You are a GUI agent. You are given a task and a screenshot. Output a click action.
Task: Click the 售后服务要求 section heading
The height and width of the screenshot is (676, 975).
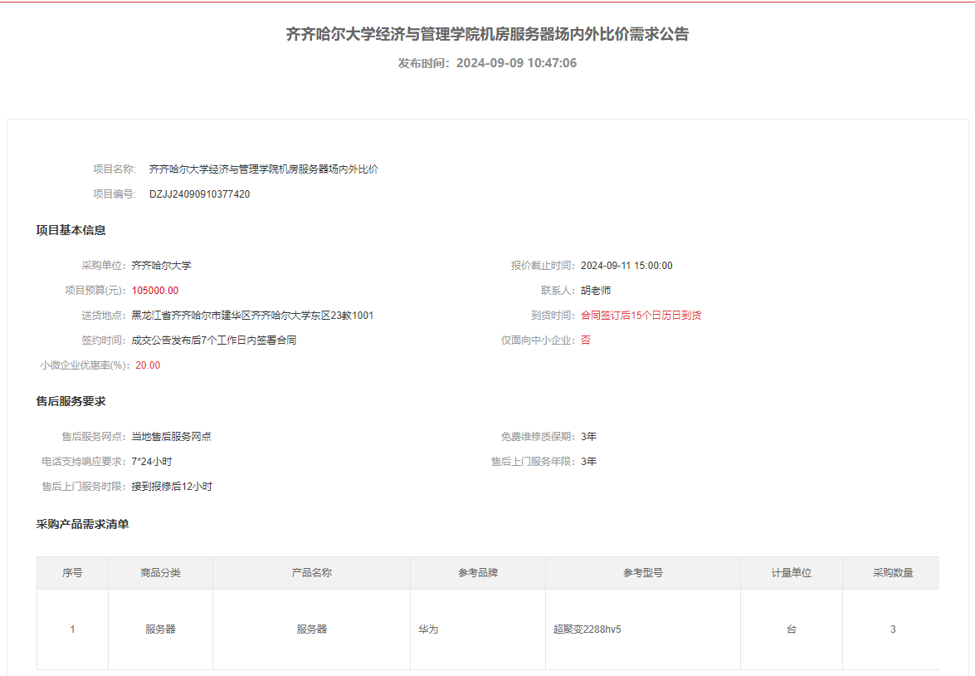71,401
